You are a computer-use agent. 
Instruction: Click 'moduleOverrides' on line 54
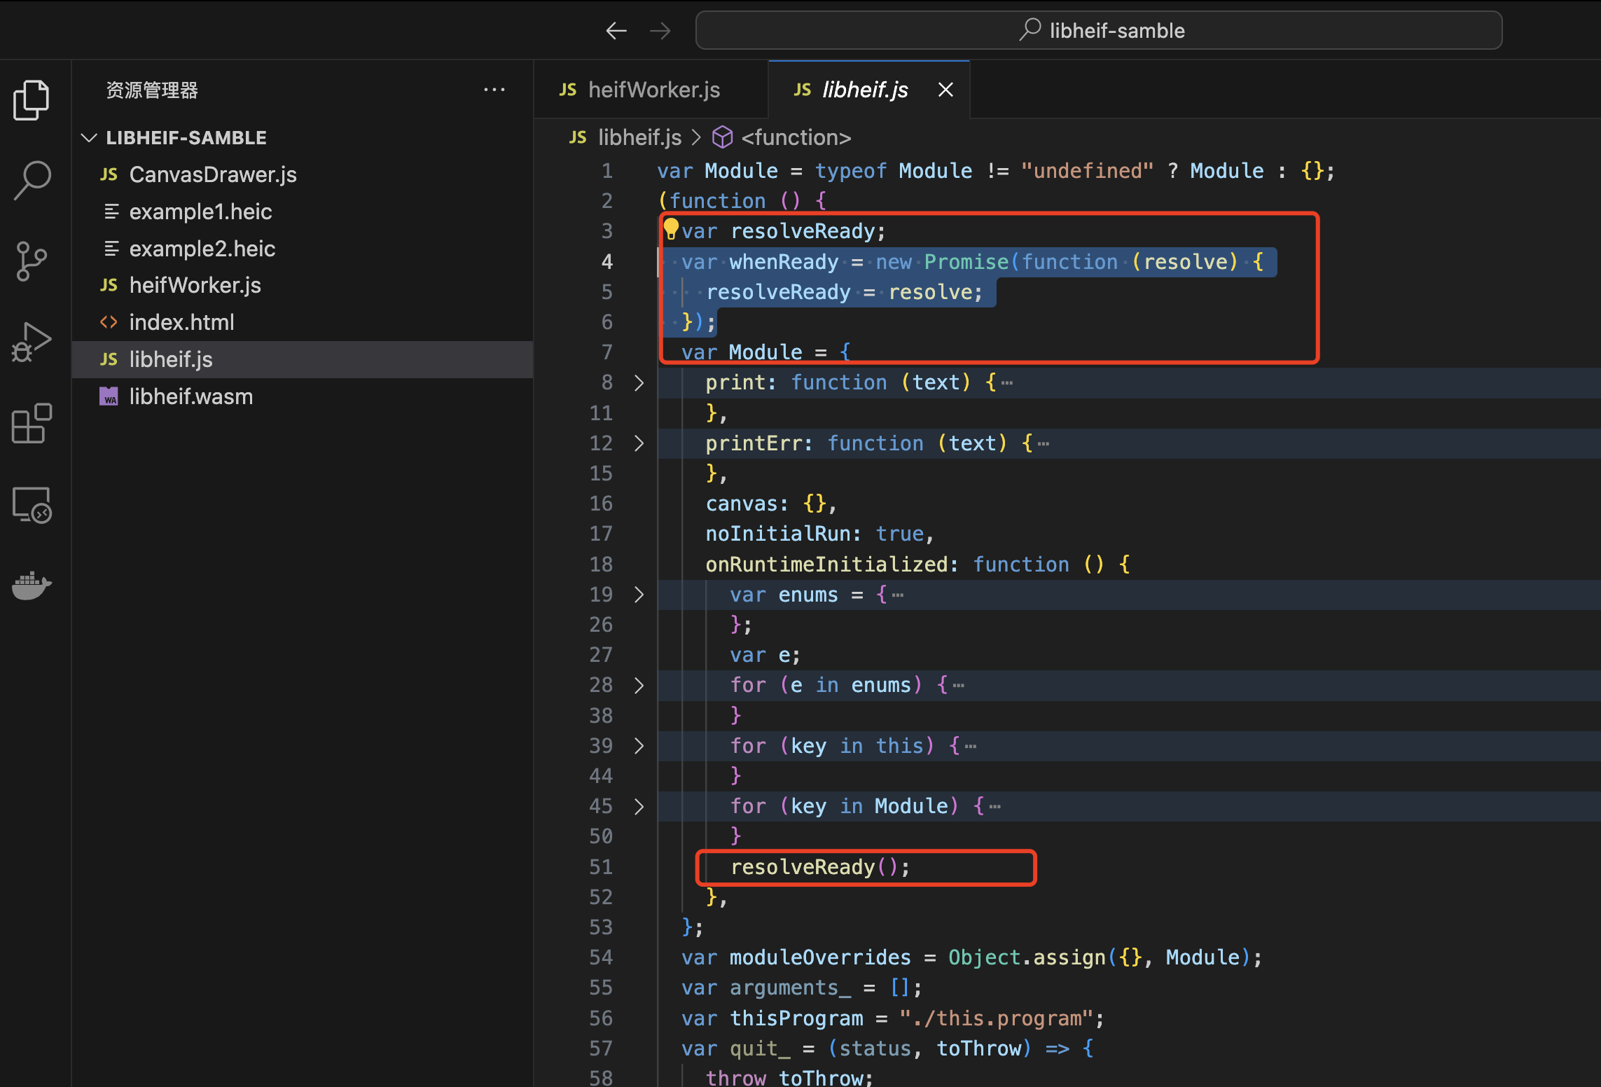(x=820, y=957)
